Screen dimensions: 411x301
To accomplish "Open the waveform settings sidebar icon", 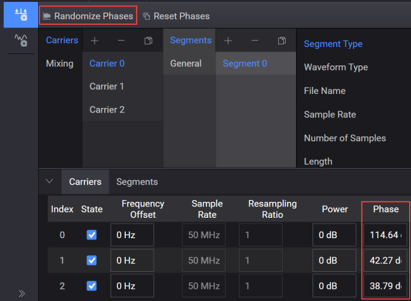I will pos(21,41).
